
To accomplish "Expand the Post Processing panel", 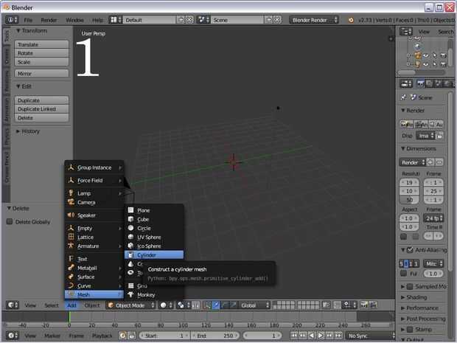I will tap(423, 319).
